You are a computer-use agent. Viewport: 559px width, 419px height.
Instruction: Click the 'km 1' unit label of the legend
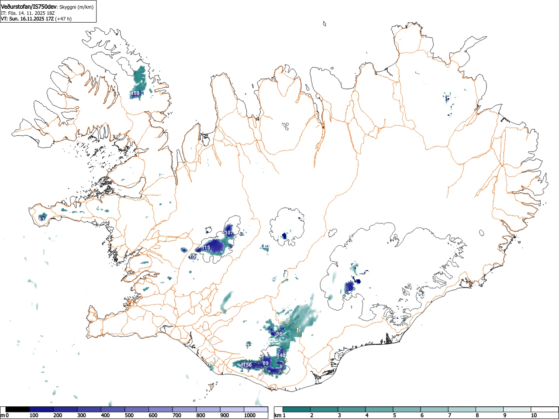[x=280, y=416]
